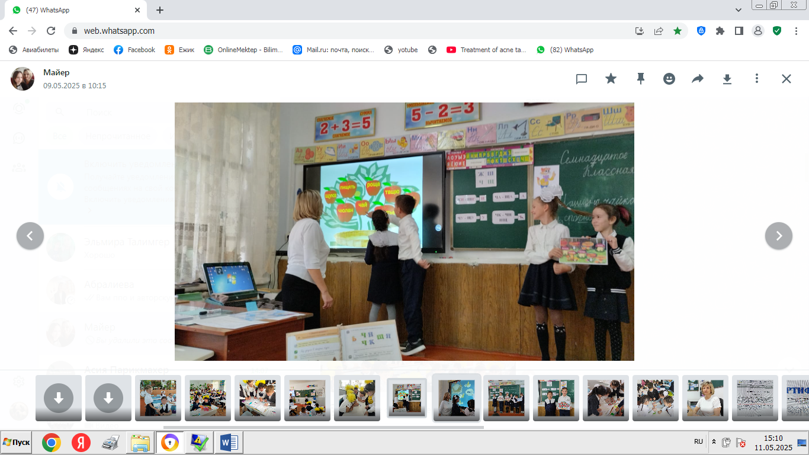Image resolution: width=809 pixels, height=455 pixels.
Task: Click the sender's profile picture
Action: click(x=23, y=79)
